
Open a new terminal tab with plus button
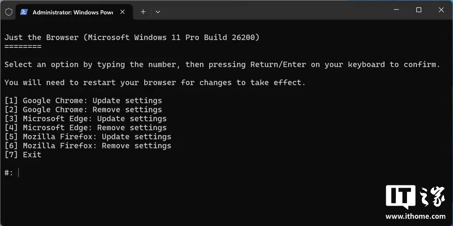point(143,12)
